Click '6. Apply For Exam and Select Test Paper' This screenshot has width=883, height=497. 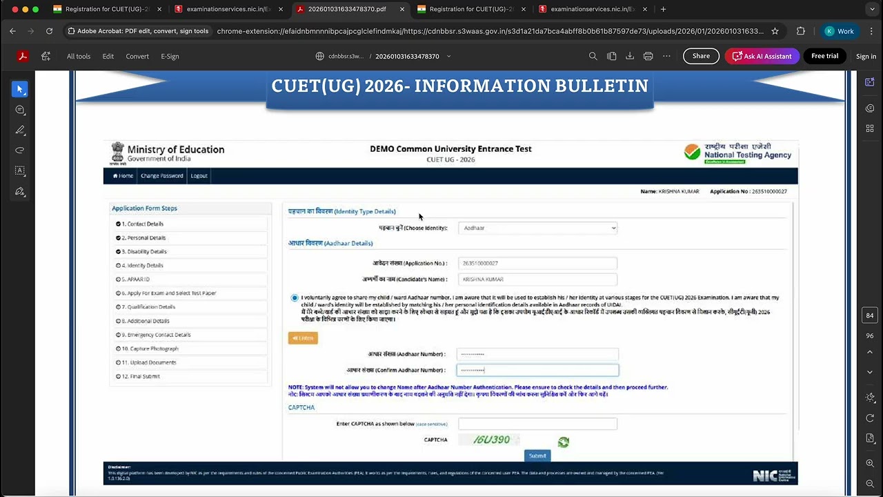tap(168, 293)
